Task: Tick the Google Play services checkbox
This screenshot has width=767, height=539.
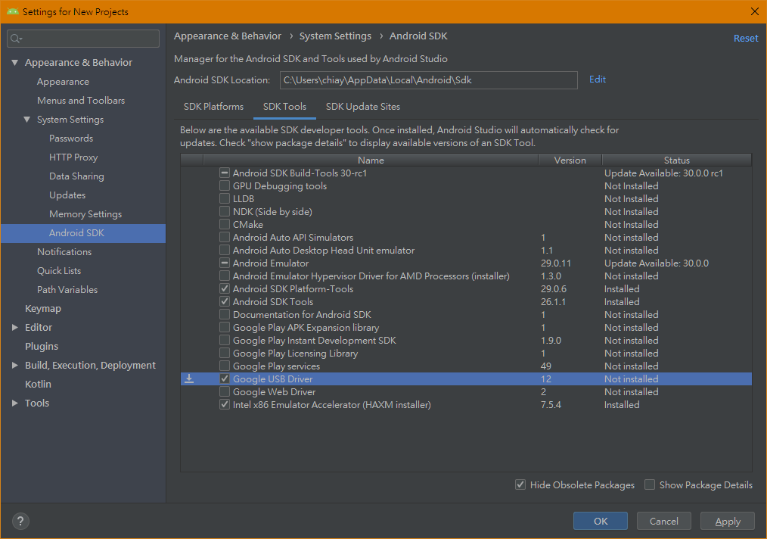Action: tap(225, 366)
